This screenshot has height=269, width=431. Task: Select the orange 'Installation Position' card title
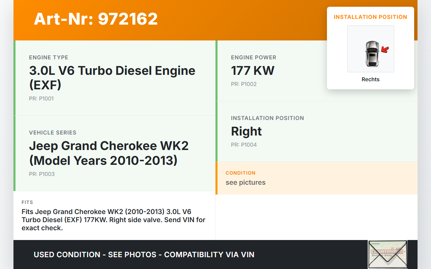tap(370, 17)
